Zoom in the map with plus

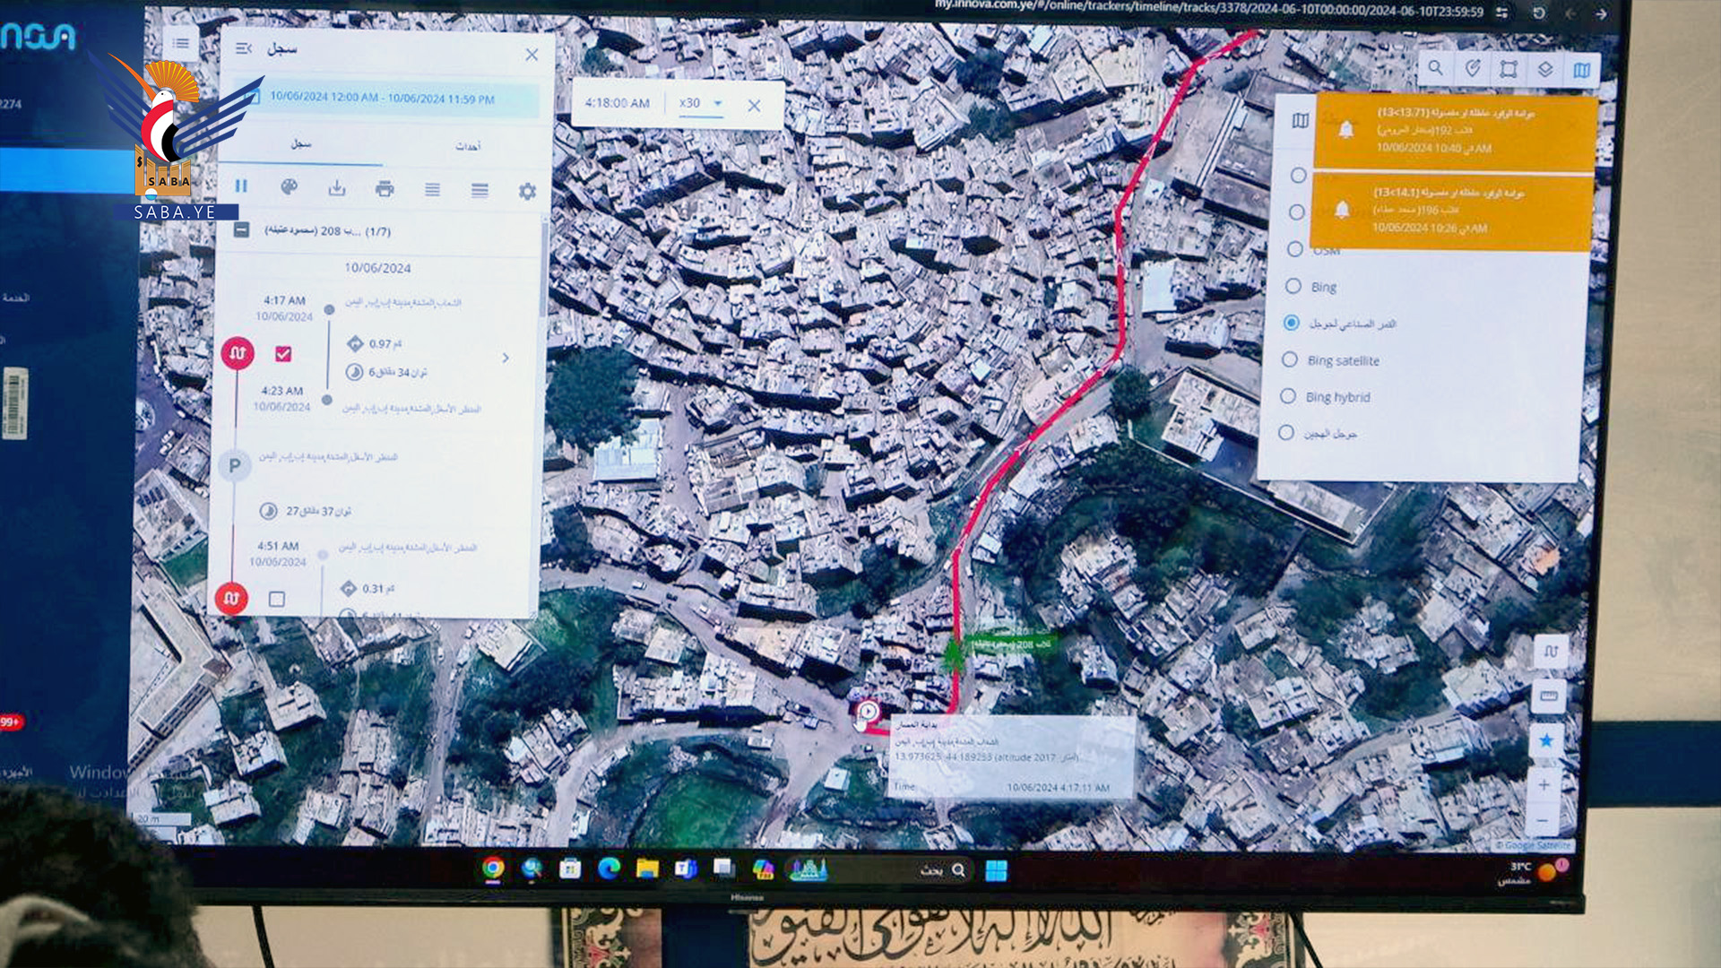point(1544,785)
